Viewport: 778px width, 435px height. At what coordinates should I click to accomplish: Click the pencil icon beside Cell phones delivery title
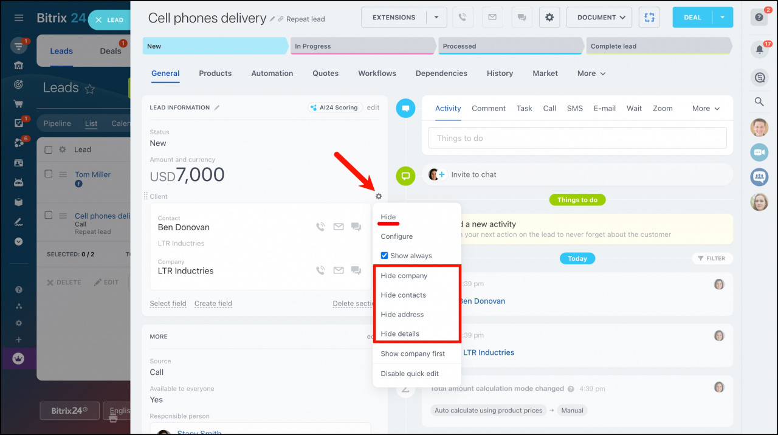(273, 19)
